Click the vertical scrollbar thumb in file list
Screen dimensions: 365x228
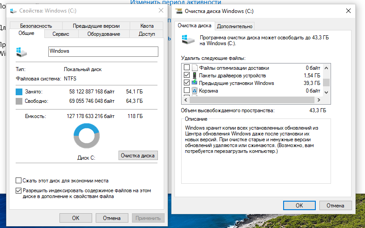pos(327,82)
